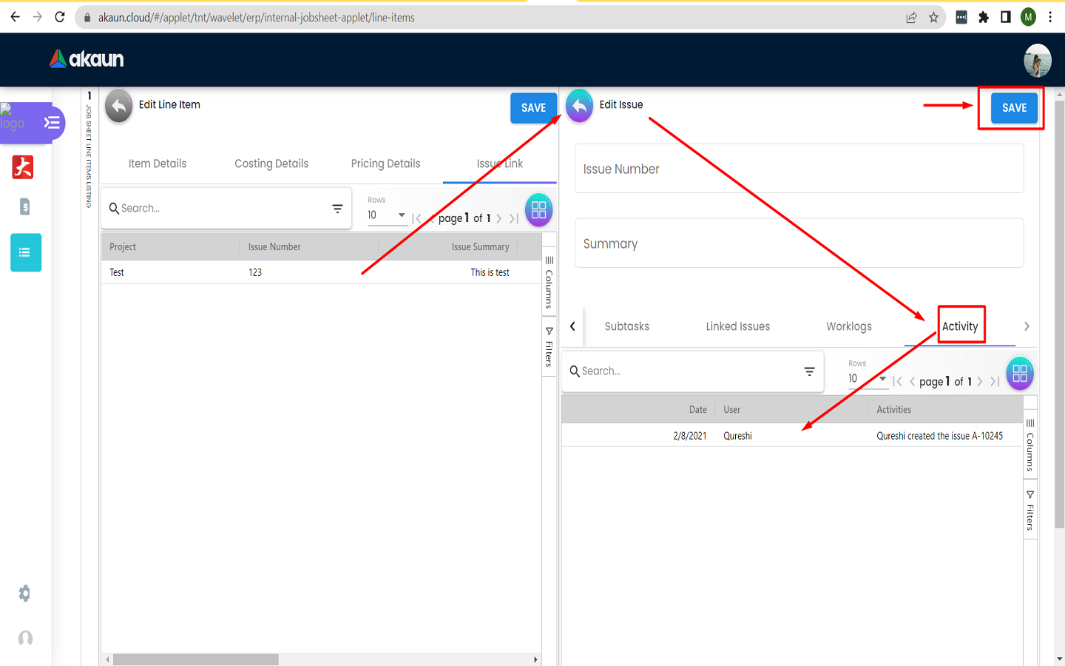Select the teal list sidebar icon
The width and height of the screenshot is (1065, 666).
click(26, 252)
